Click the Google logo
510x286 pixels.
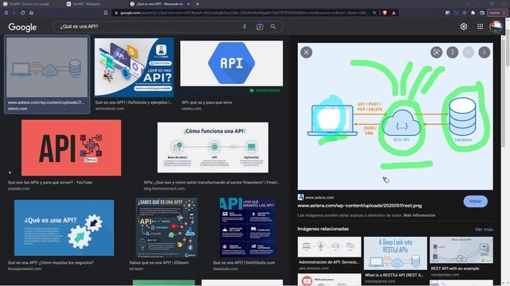pyautogui.click(x=22, y=27)
